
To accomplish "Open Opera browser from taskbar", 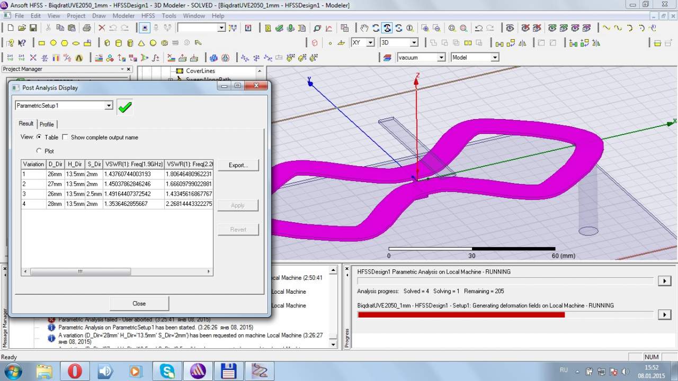I will point(75,371).
